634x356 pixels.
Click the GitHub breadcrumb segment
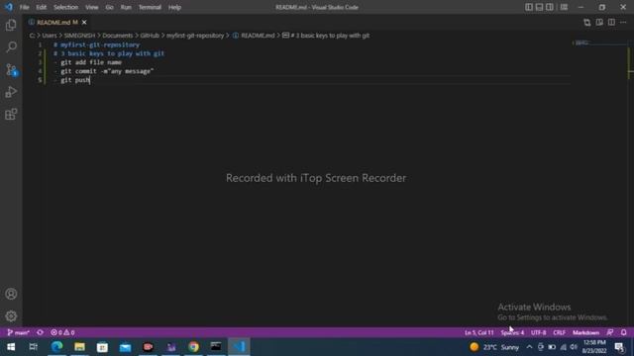coord(150,36)
